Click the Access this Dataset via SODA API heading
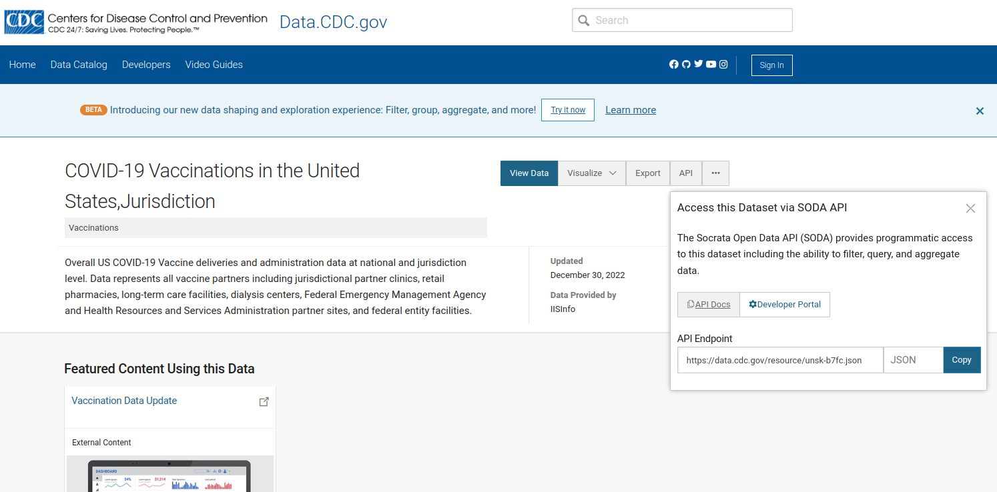Viewport: 997px width, 492px height. click(x=762, y=207)
